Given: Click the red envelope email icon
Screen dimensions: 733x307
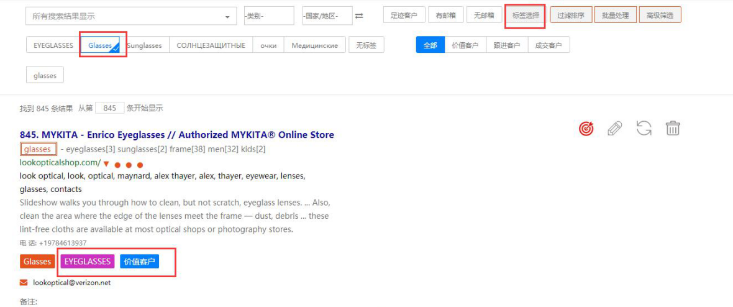Looking at the screenshot, I should click(x=24, y=283).
